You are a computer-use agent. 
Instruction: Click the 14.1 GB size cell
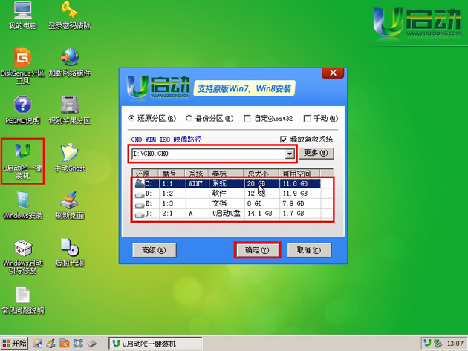(260, 214)
